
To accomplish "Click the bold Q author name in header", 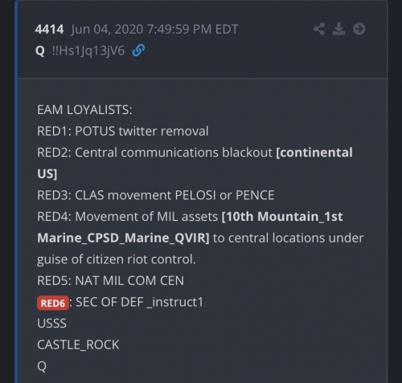I will tap(40, 51).
